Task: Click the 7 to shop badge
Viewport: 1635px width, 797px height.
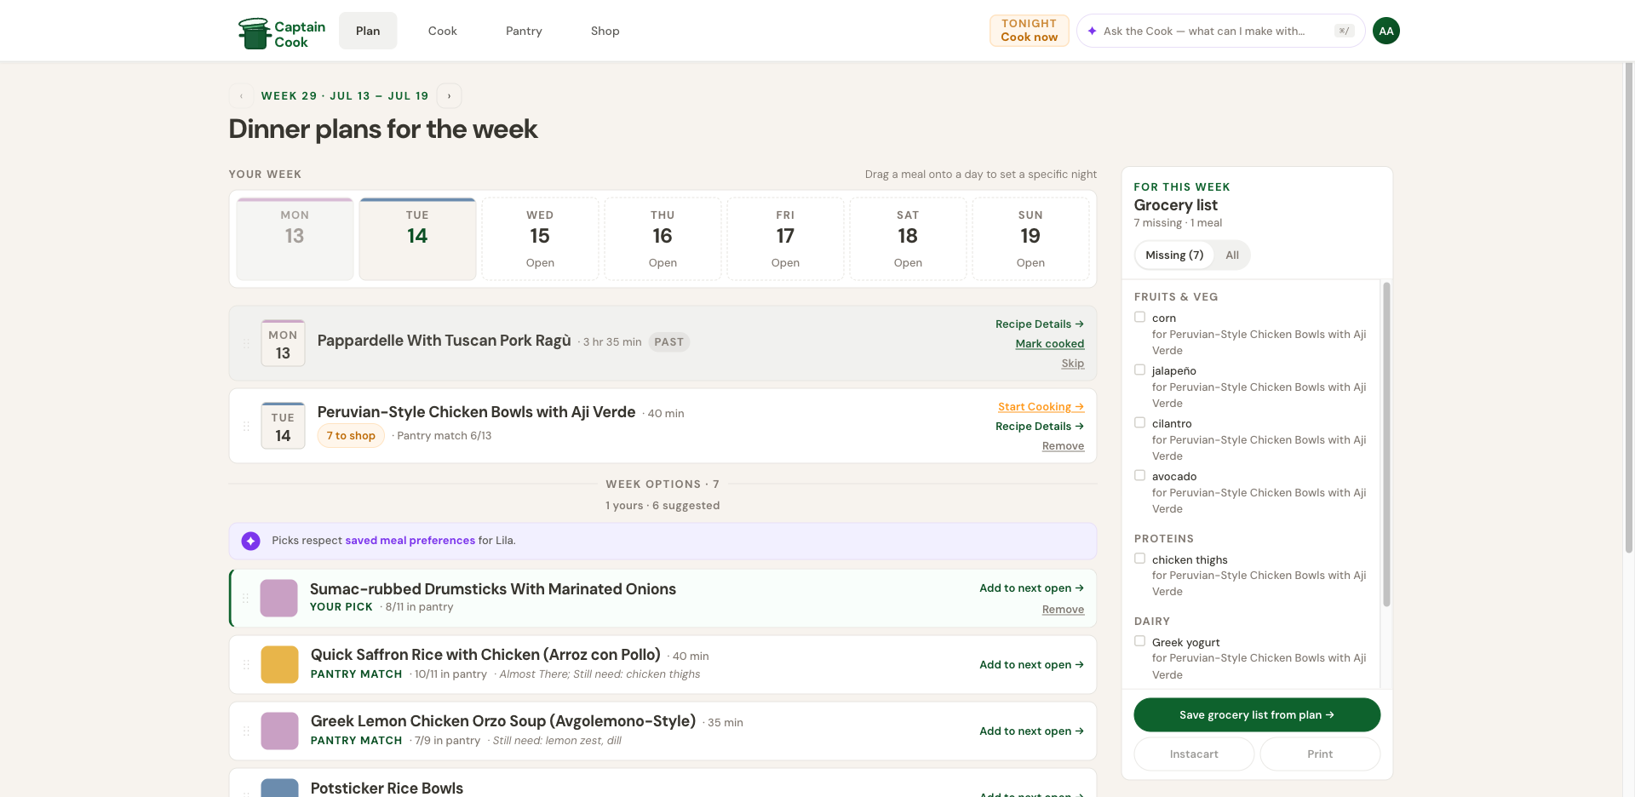Action: coord(351,436)
